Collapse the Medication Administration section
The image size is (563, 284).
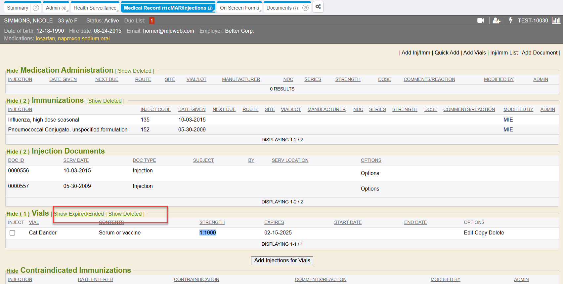tap(12, 71)
